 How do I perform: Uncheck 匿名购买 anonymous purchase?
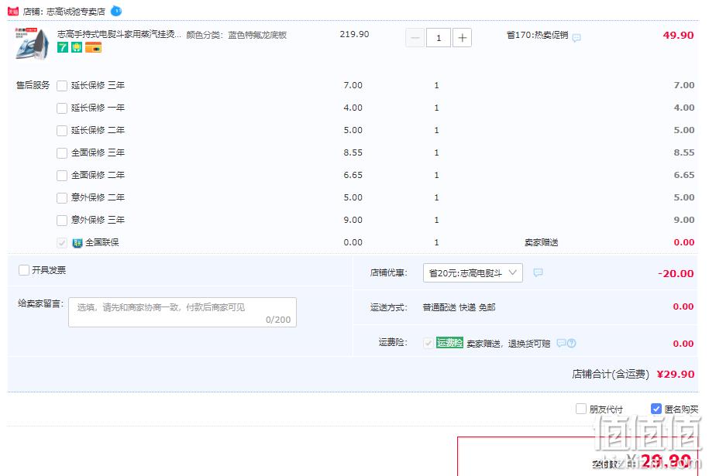656,409
